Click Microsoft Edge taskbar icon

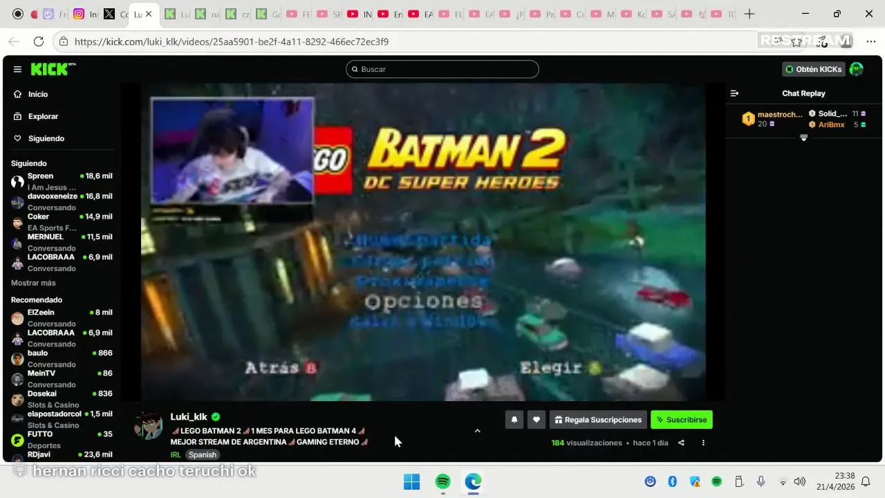point(473,481)
